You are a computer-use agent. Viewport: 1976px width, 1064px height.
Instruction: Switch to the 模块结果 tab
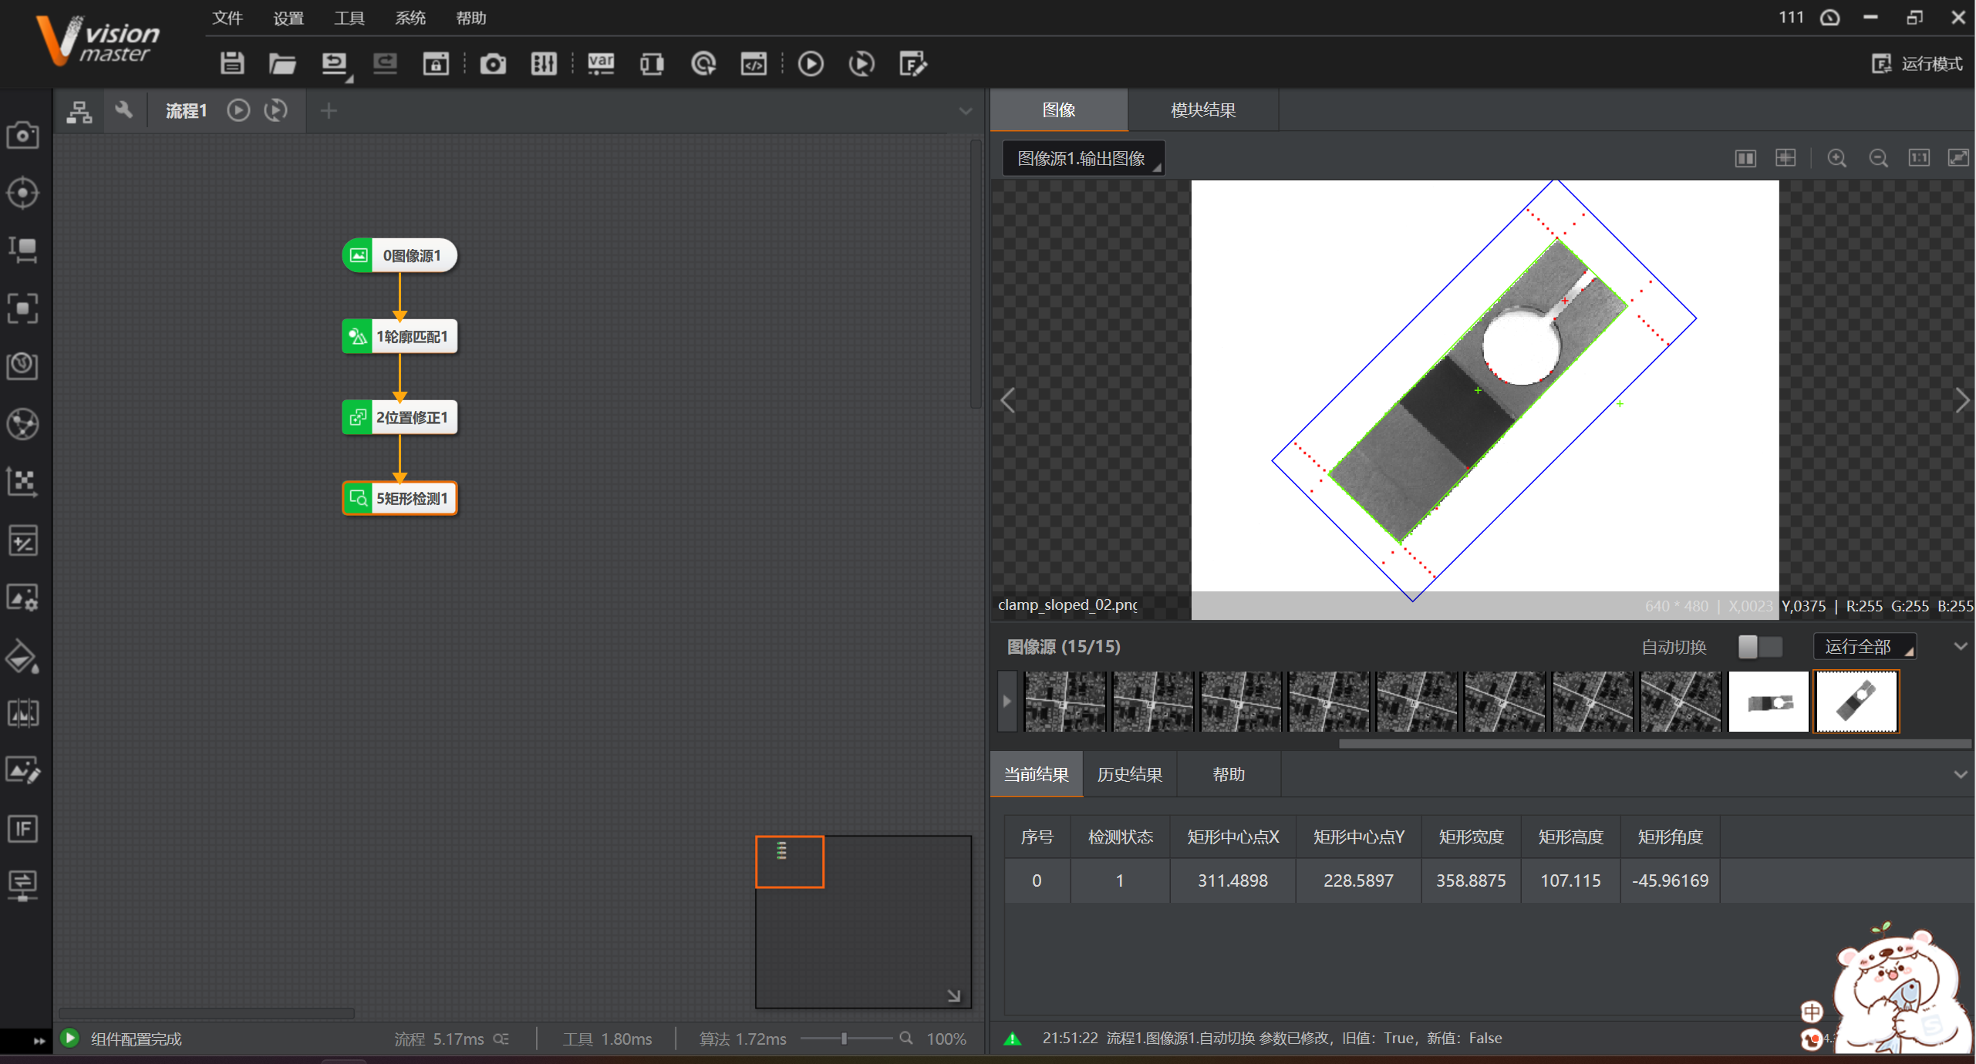pos(1202,110)
